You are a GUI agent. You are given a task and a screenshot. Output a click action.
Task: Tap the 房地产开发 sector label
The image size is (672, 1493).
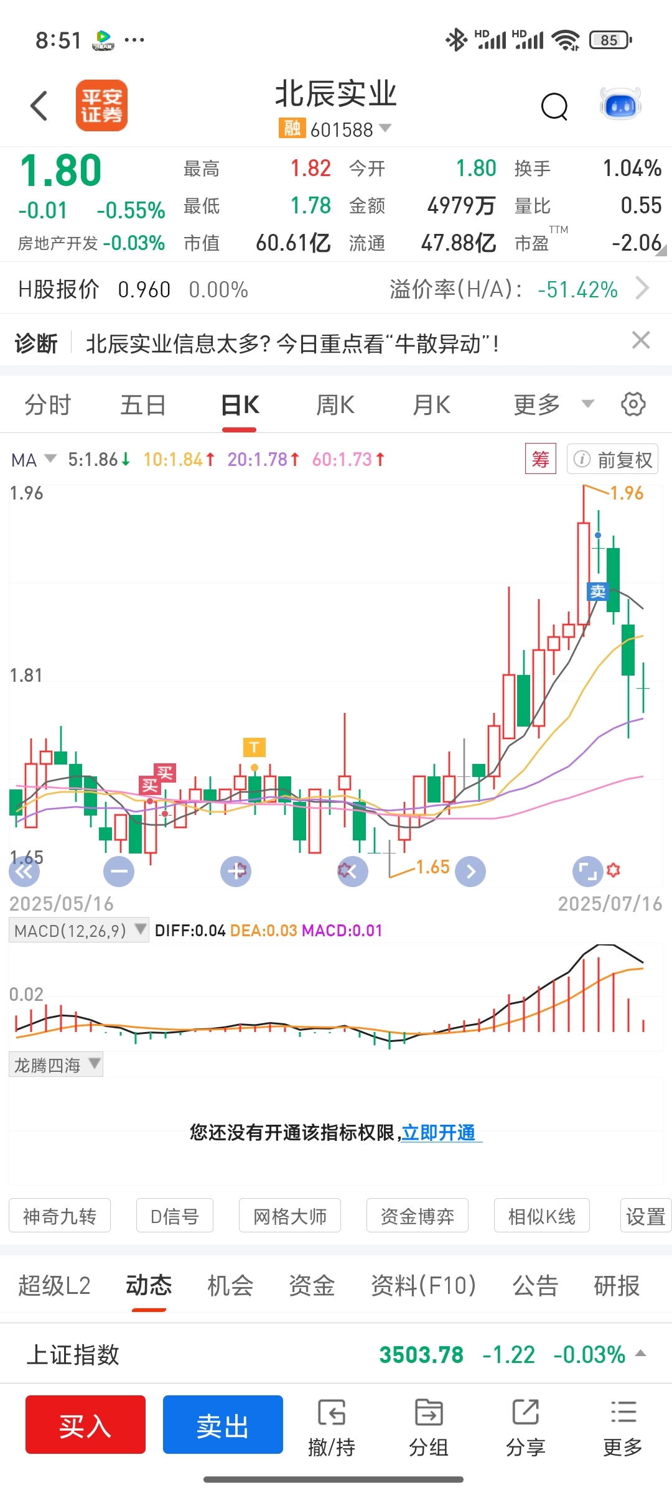pyautogui.click(x=57, y=243)
